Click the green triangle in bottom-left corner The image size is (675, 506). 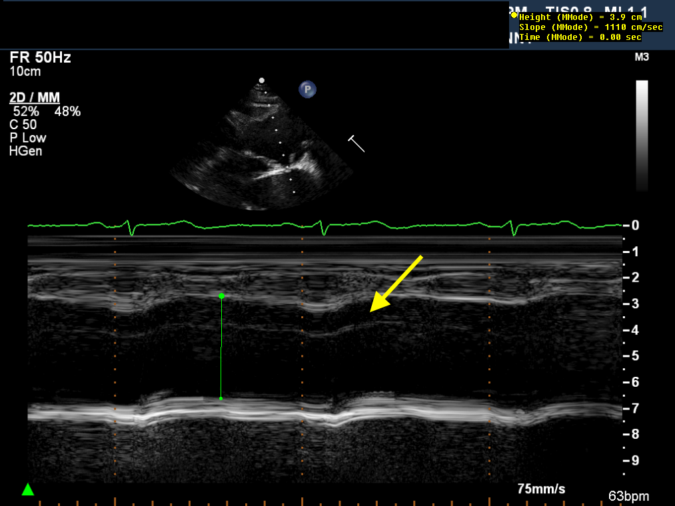pyautogui.click(x=27, y=490)
